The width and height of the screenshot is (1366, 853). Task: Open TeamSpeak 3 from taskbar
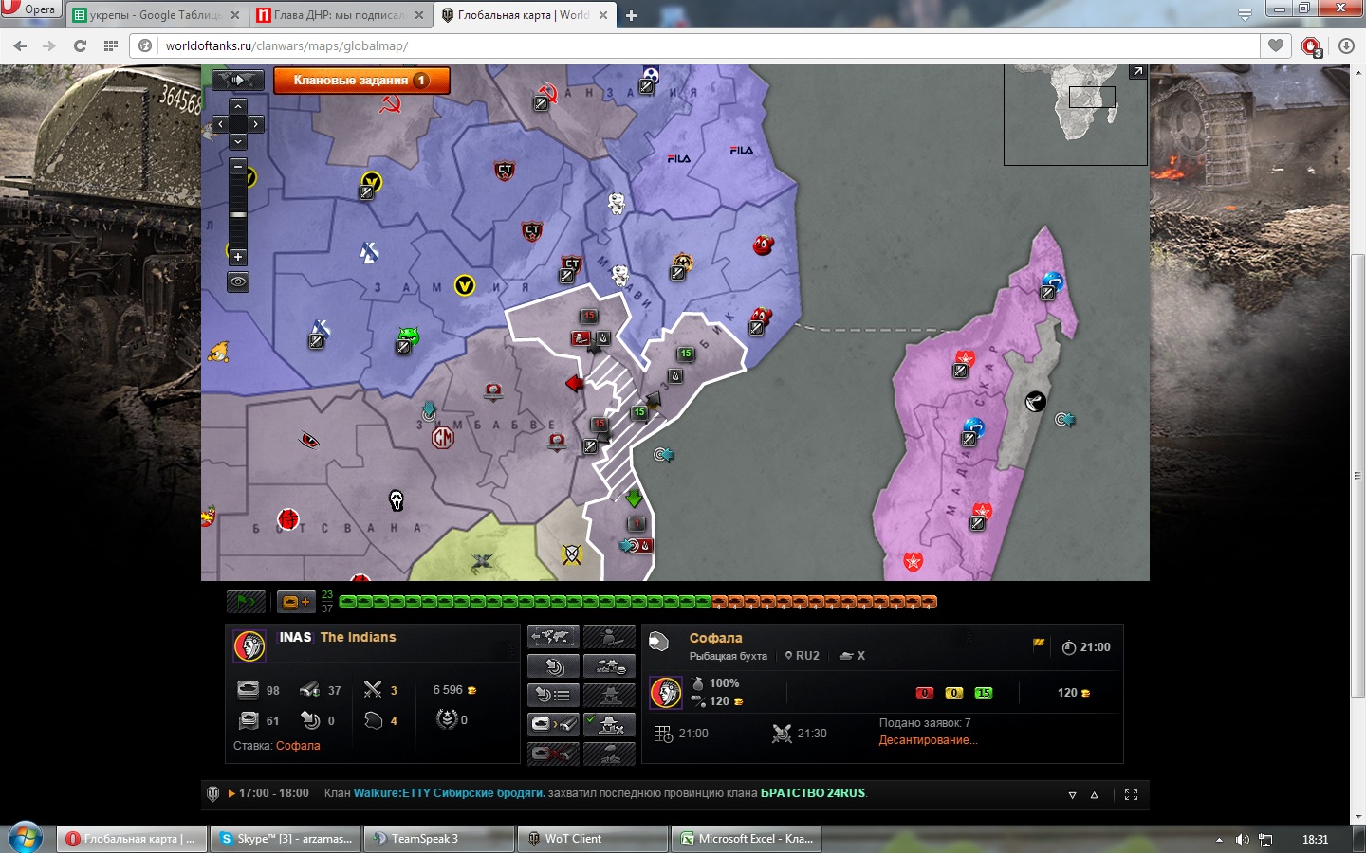coord(440,839)
